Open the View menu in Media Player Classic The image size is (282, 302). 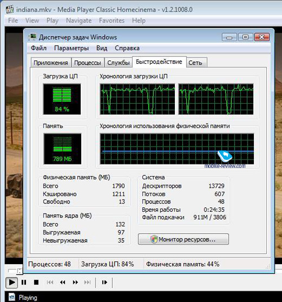click(x=32, y=20)
